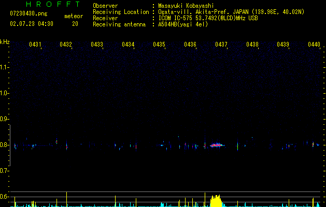Click the observer name Masayuki Kobayashi
This screenshot has width=326, height=207.
[x=186, y=6]
